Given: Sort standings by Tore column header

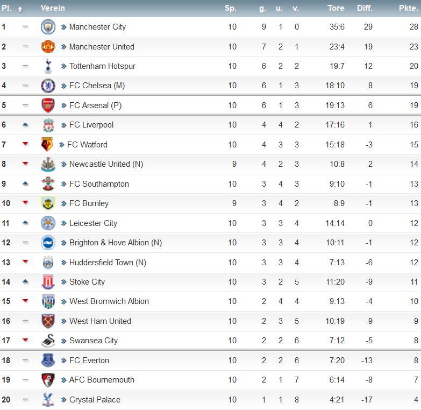Looking at the screenshot, I should pos(336,8).
